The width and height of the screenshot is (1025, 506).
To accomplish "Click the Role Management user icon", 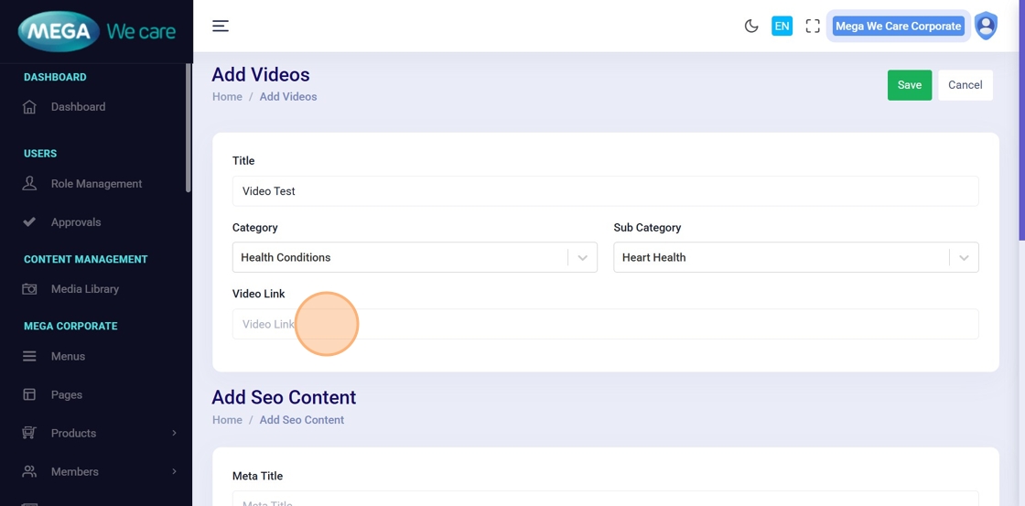I will click(29, 184).
